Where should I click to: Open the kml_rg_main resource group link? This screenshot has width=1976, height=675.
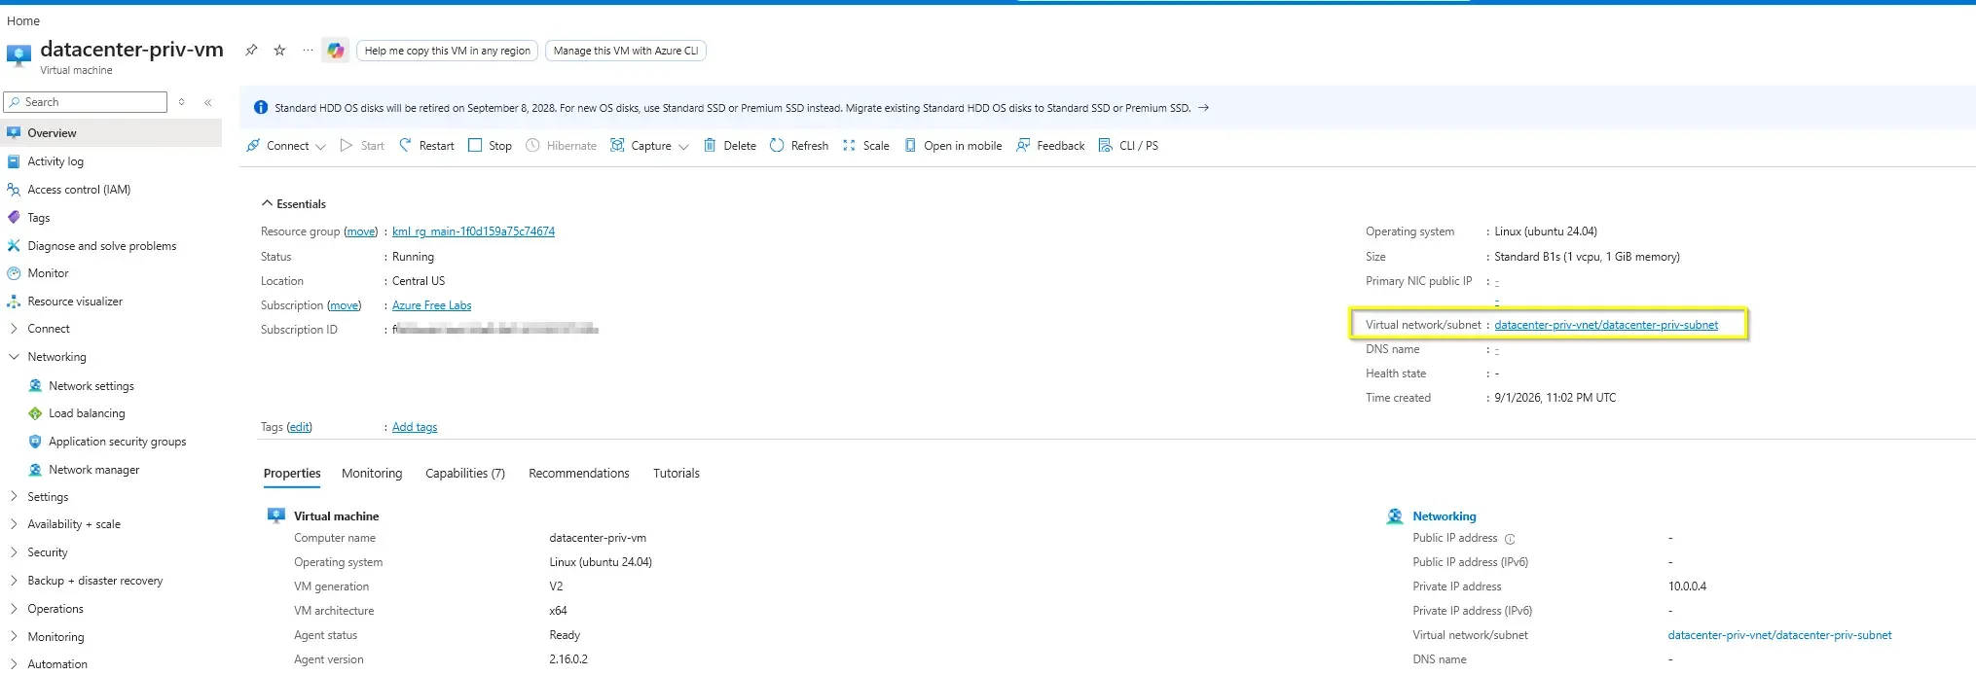tap(473, 231)
